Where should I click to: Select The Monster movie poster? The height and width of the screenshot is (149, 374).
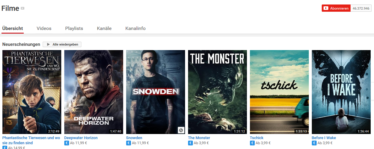coord(217,92)
